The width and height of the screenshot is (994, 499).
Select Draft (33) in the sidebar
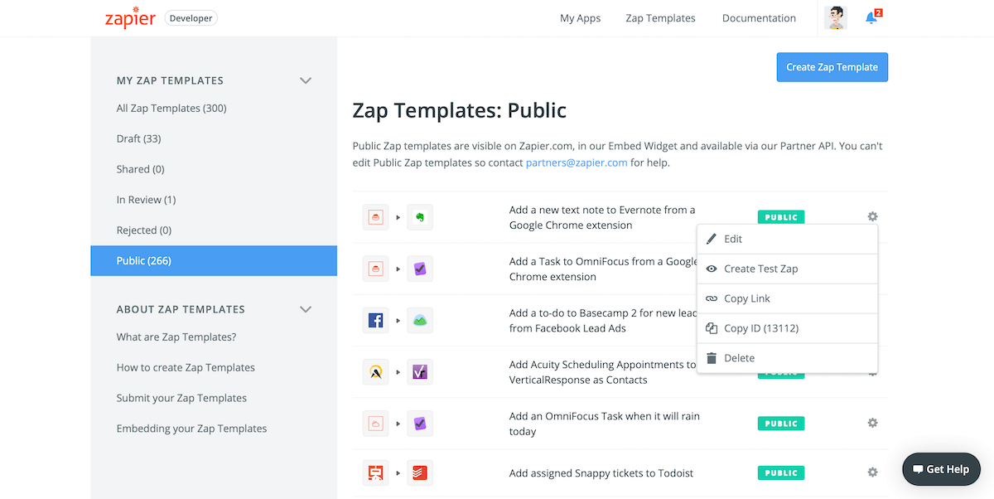(x=139, y=138)
